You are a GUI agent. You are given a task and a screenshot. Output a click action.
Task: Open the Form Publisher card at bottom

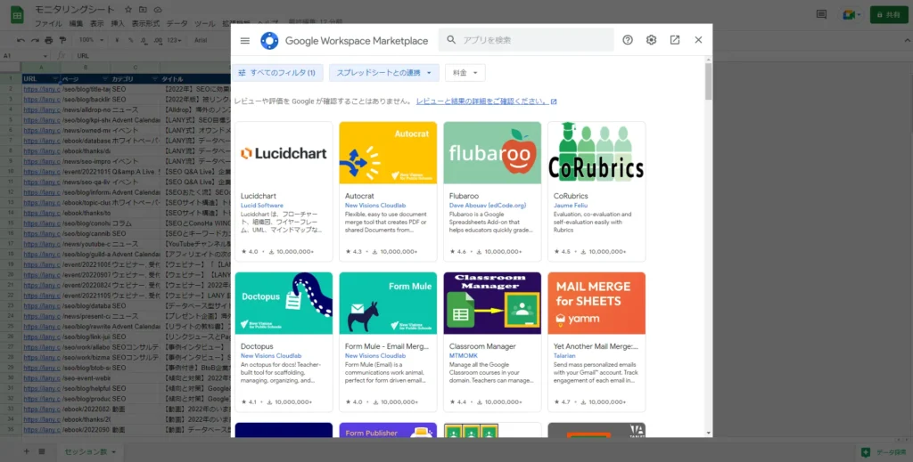point(388,430)
